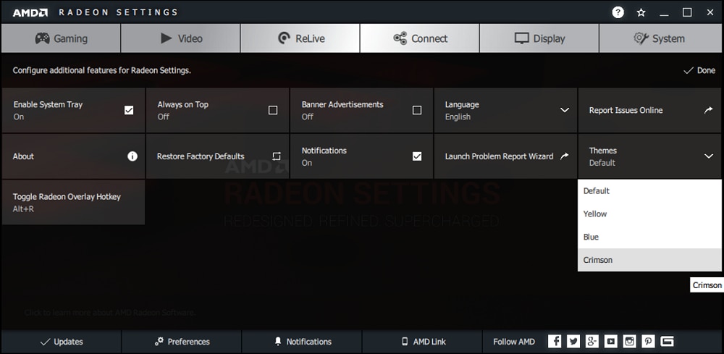Open AMD Facebook page icon
This screenshot has height=354, width=724.
tap(555, 342)
